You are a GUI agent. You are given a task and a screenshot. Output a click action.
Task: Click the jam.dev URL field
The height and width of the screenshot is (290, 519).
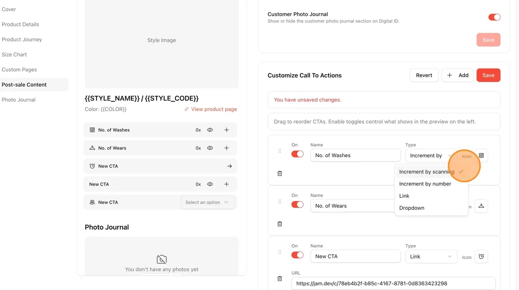point(393,284)
